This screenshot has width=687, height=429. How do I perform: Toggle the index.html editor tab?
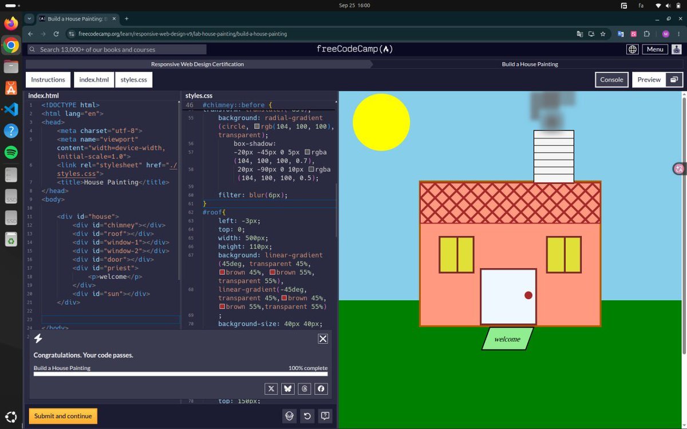click(94, 80)
